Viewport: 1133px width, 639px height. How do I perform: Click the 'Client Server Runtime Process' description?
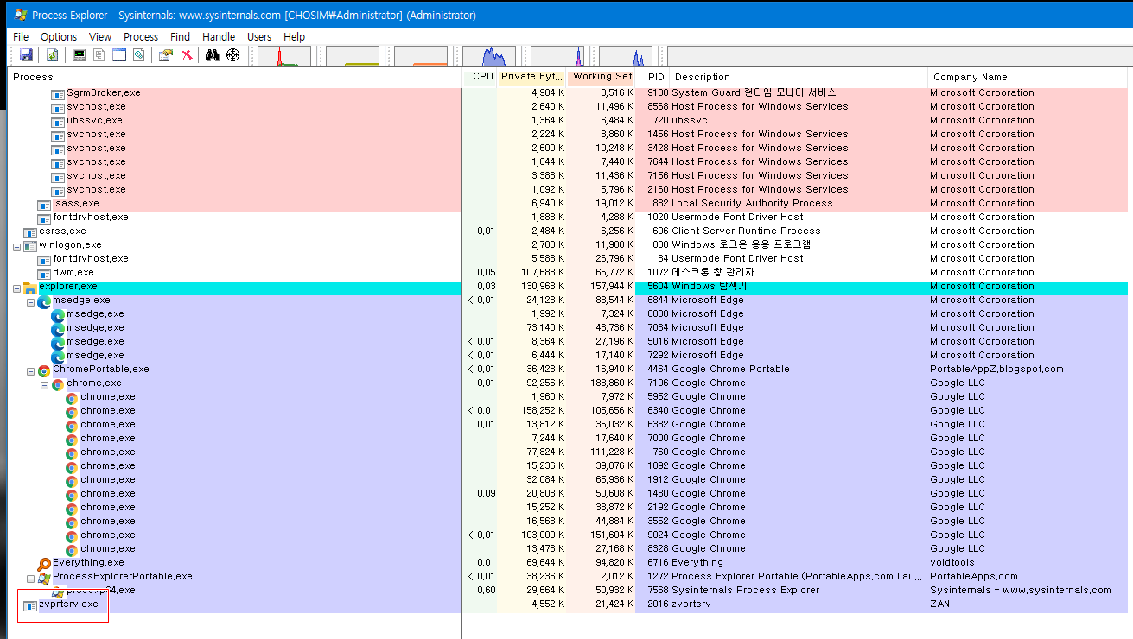pos(746,231)
